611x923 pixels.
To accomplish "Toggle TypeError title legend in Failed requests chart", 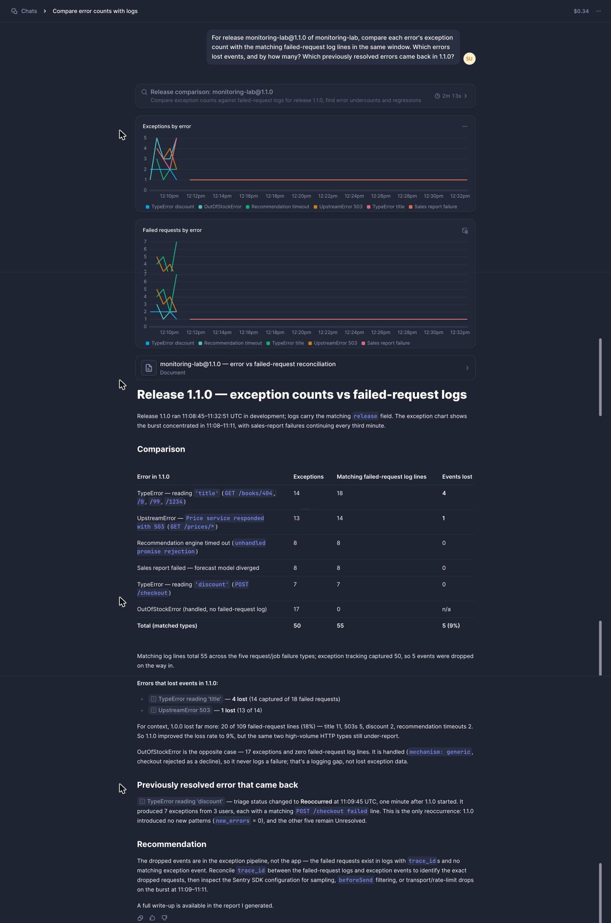I will pos(285,343).
